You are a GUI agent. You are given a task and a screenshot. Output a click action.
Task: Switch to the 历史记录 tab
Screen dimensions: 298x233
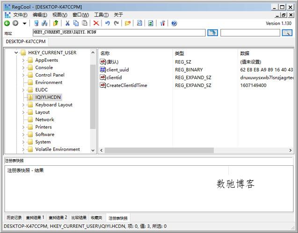(x=14, y=218)
